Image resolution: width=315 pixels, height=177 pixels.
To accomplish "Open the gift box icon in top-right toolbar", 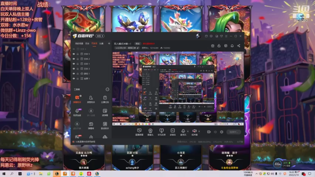I will (x=213, y=46).
